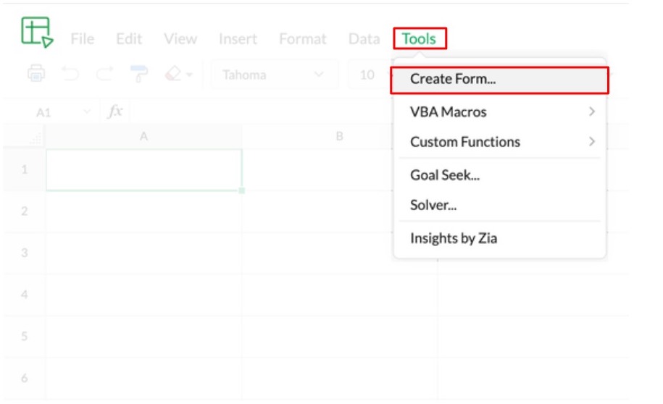Expand the VBA Macros submenu
Image resolution: width=663 pixels, height=404 pixels.
pos(592,111)
